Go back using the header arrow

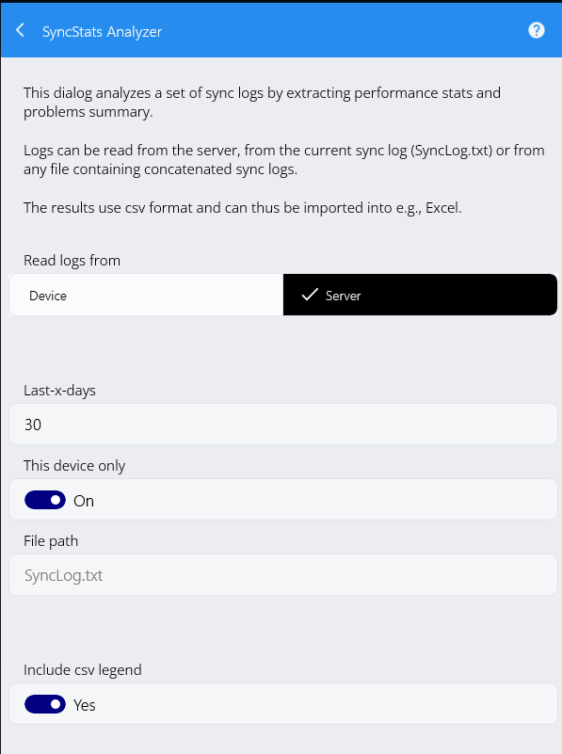point(20,31)
